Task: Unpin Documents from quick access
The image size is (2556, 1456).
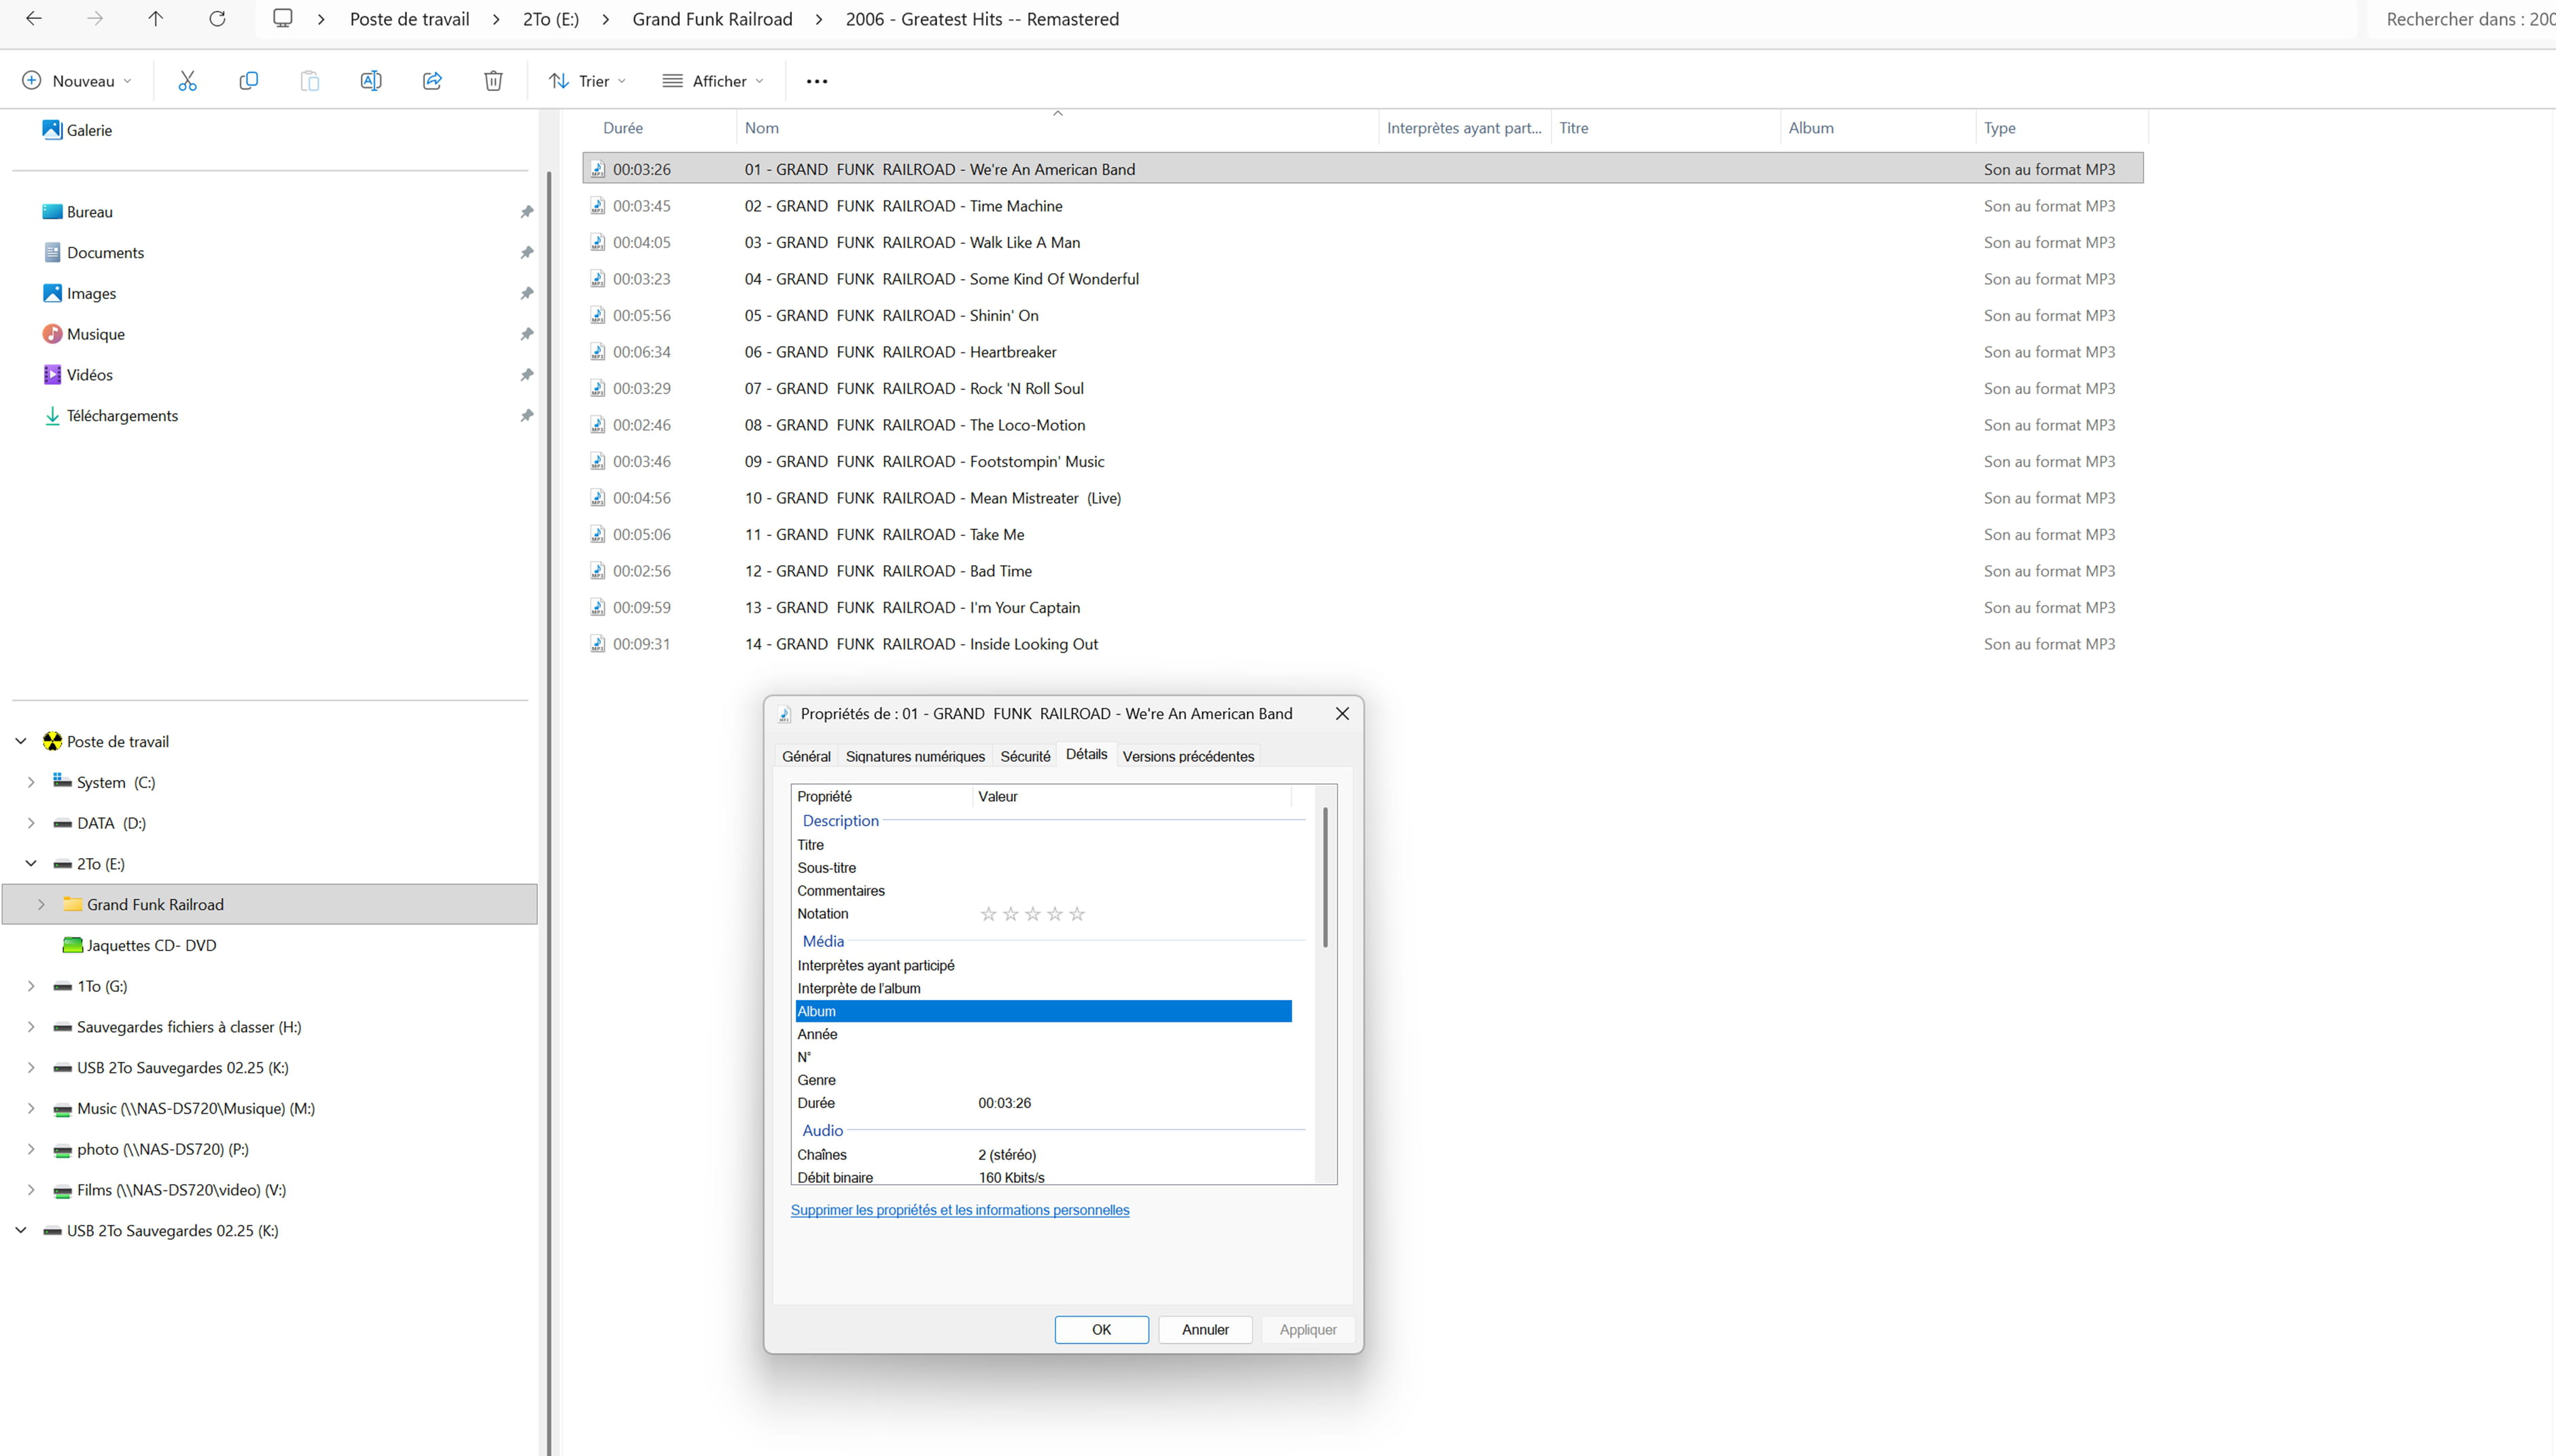Action: click(x=526, y=253)
